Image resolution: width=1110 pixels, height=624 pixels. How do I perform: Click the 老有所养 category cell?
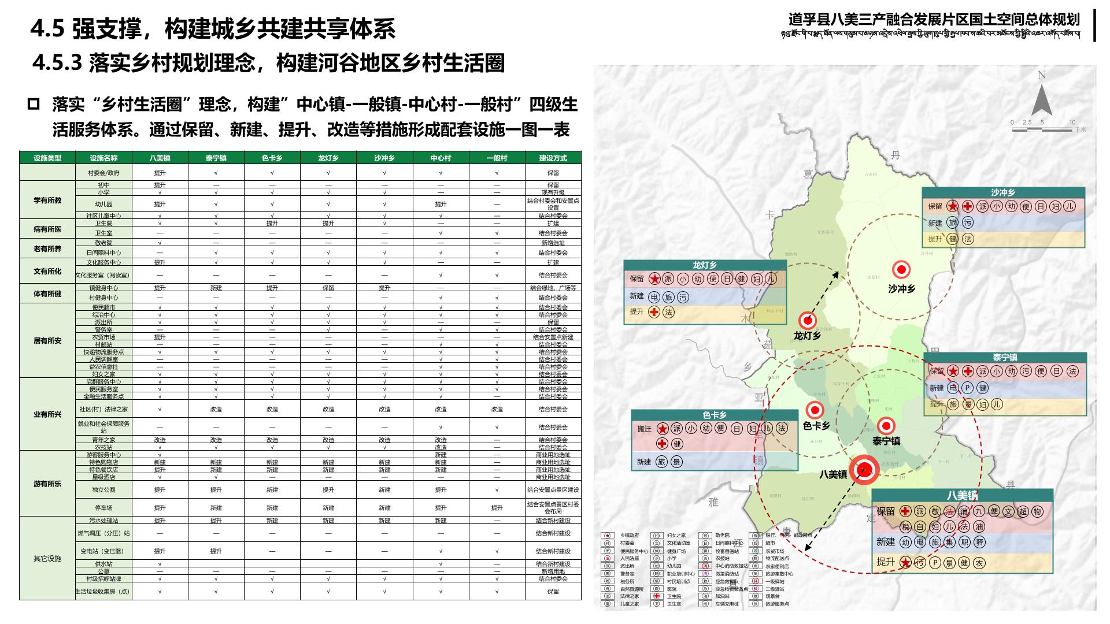click(47, 248)
